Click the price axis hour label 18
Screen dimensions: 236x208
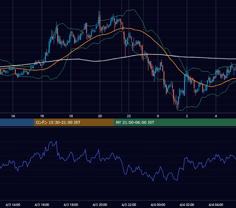tap(71, 116)
